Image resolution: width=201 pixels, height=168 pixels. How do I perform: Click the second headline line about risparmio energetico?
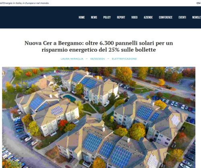click(99, 50)
